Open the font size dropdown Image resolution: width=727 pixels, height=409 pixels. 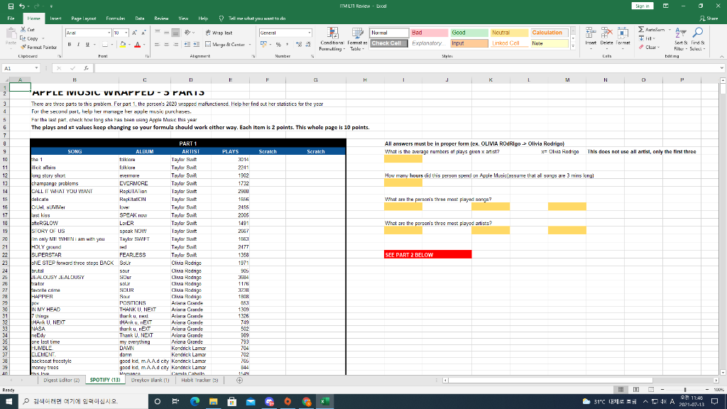click(126, 33)
